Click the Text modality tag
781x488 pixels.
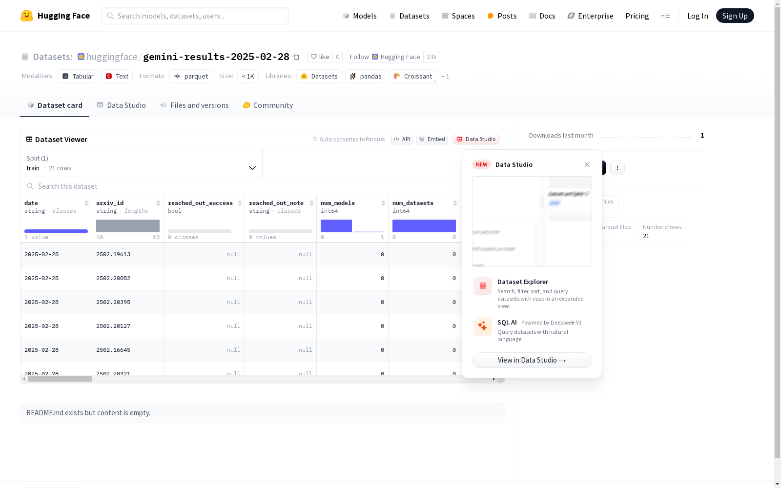(117, 76)
